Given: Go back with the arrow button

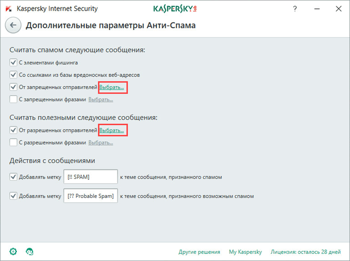Looking at the screenshot, I should pos(13,25).
